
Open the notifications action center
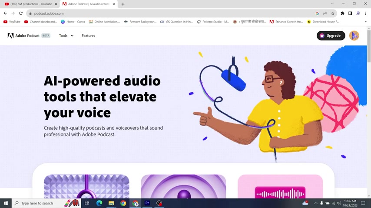363,203
